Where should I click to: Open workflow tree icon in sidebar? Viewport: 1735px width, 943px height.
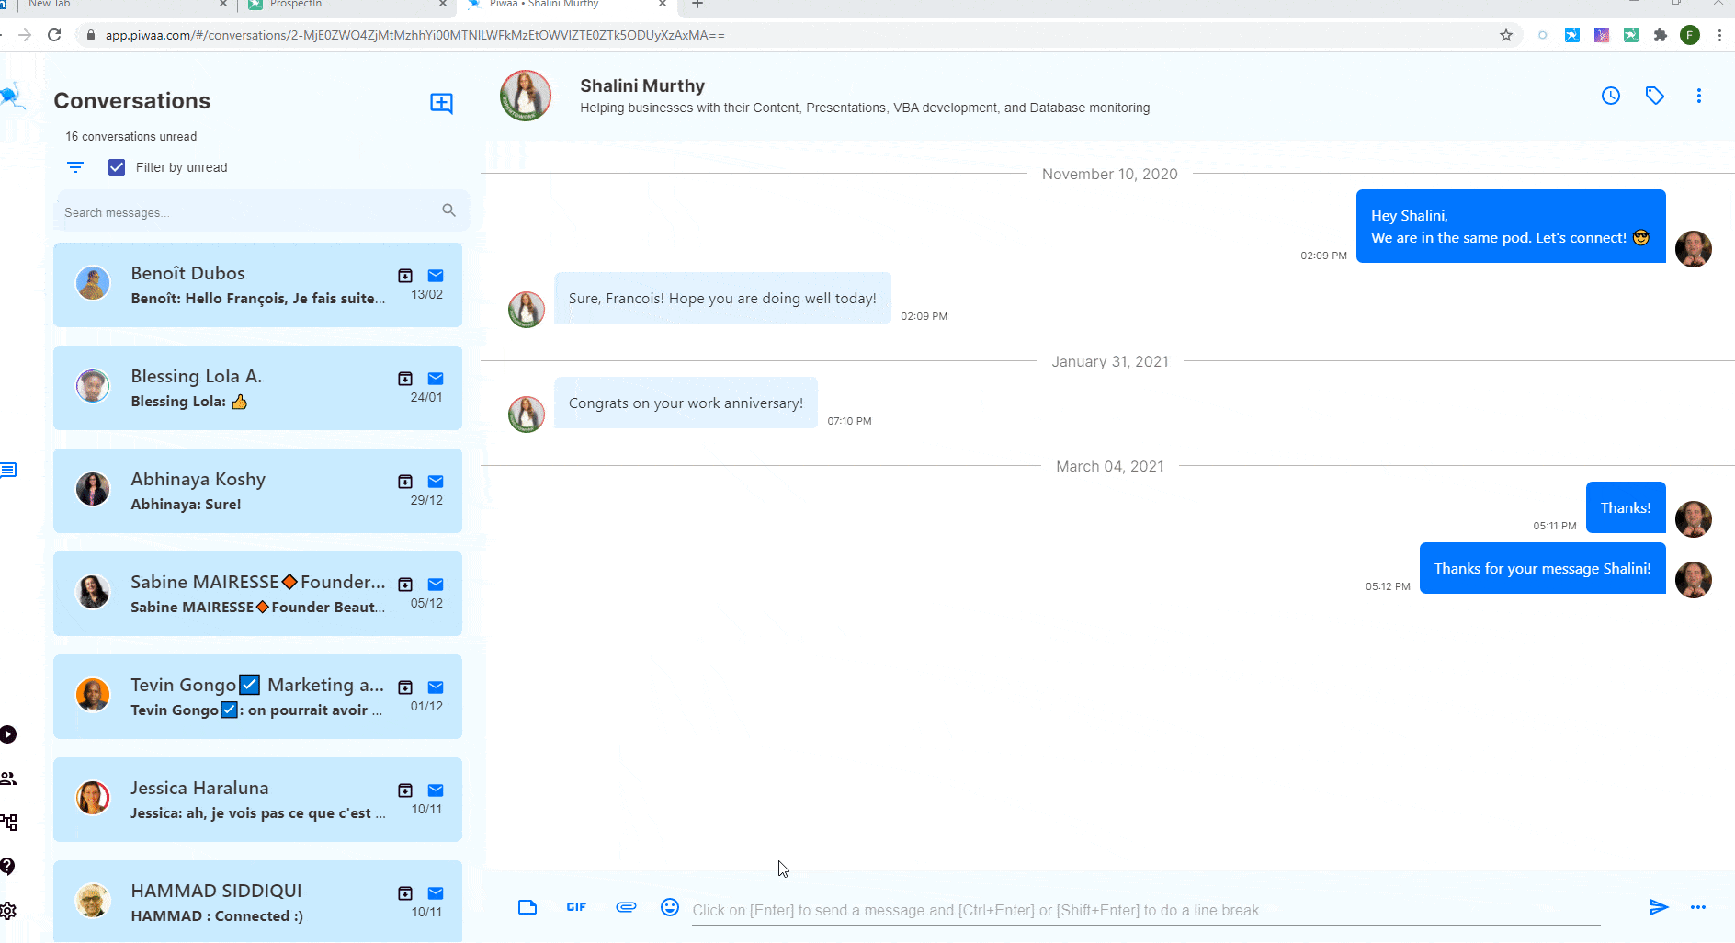pos(9,823)
